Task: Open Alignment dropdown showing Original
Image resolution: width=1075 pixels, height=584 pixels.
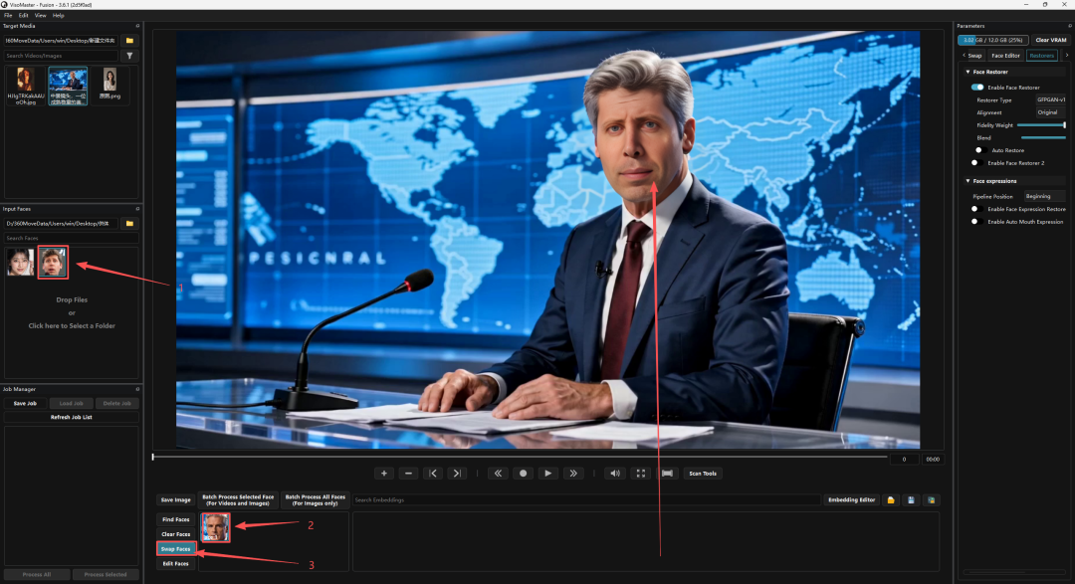Action: (1050, 112)
